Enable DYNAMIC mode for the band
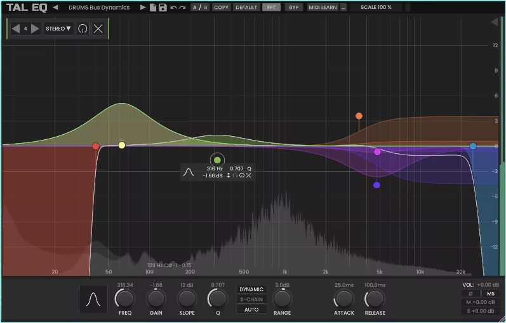 [x=251, y=289]
